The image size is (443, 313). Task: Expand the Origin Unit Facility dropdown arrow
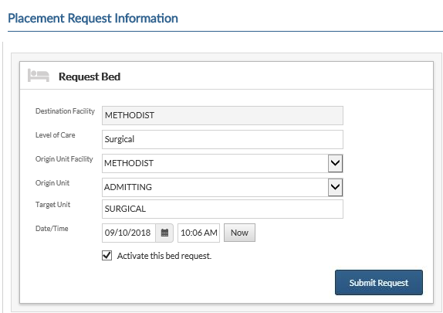click(x=336, y=163)
